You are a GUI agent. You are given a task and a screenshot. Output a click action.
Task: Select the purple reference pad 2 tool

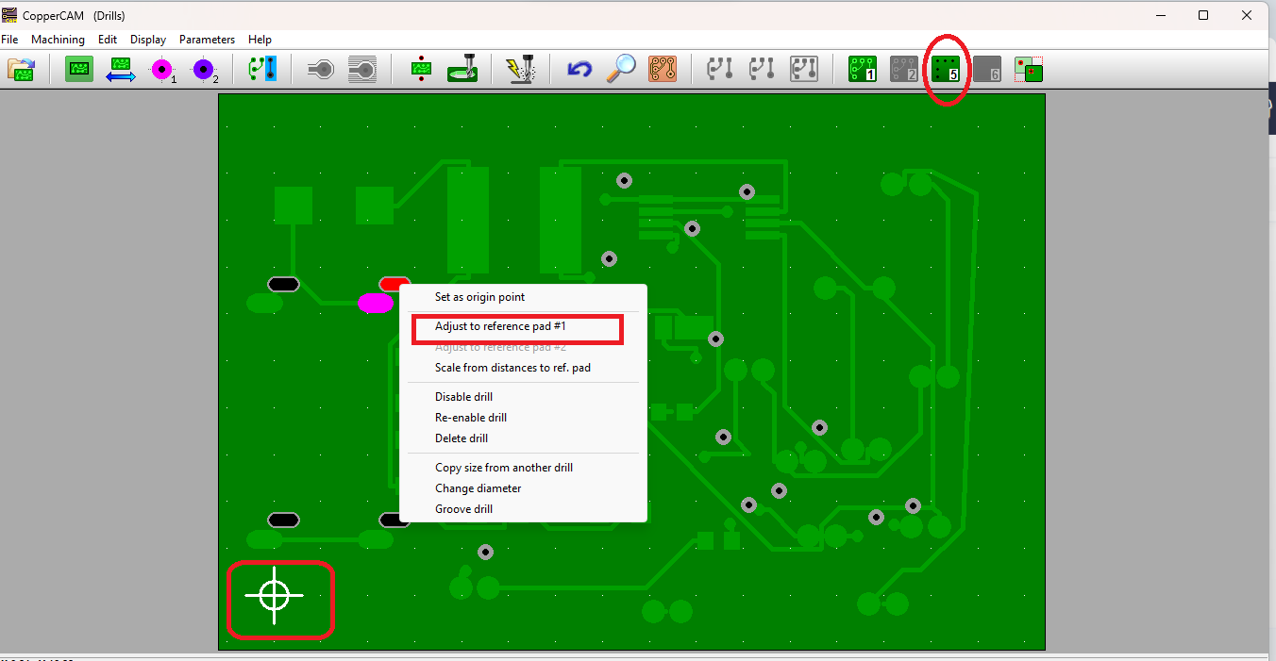click(205, 70)
